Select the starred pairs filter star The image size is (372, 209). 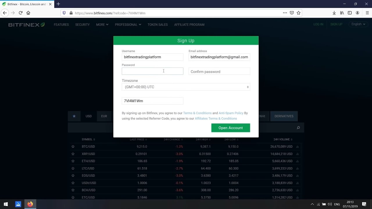click(x=74, y=116)
